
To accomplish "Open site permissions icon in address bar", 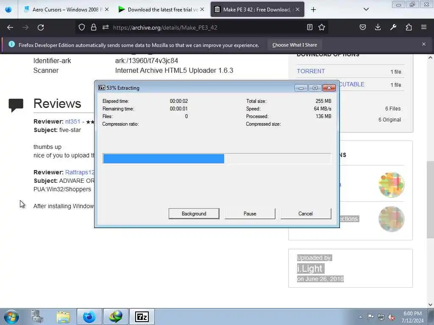I will (x=106, y=27).
